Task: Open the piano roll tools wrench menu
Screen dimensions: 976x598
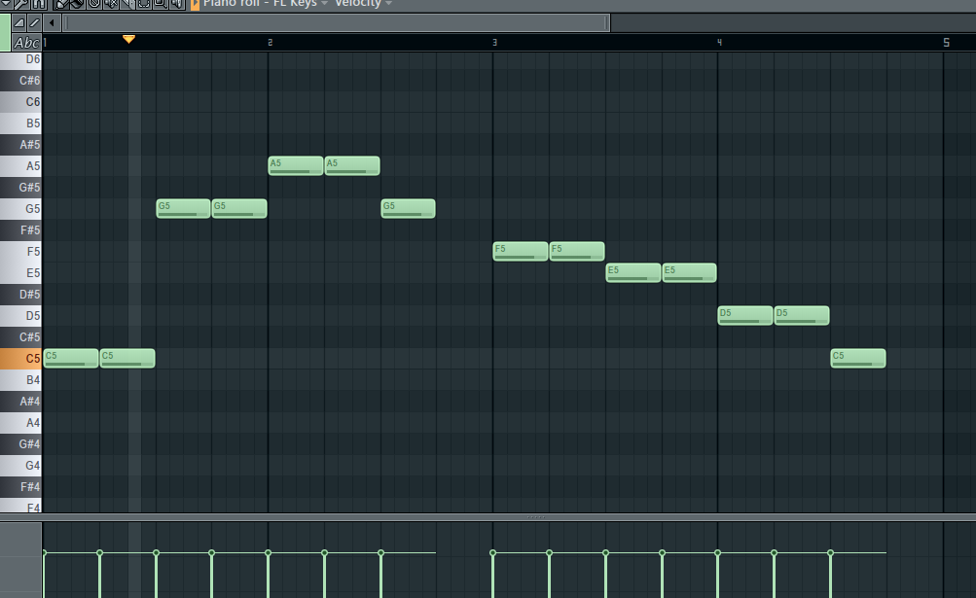Action: (21, 4)
